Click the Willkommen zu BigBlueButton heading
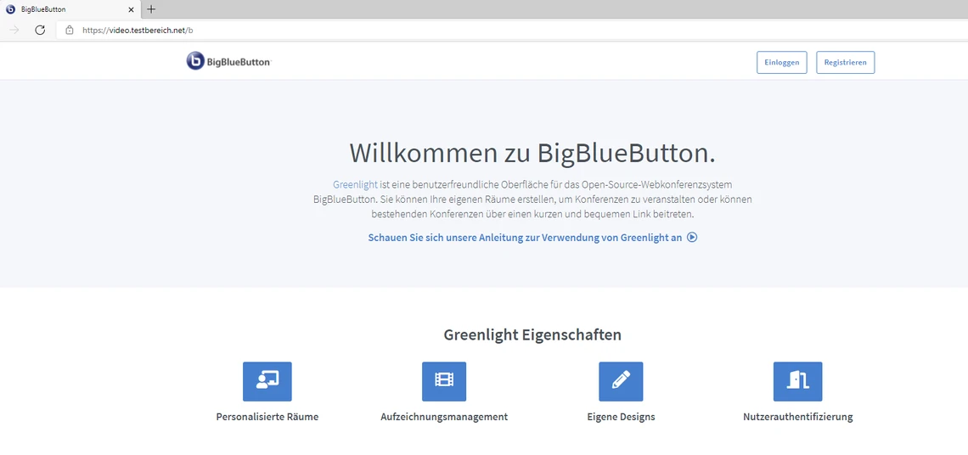The height and width of the screenshot is (455, 968). [532, 153]
